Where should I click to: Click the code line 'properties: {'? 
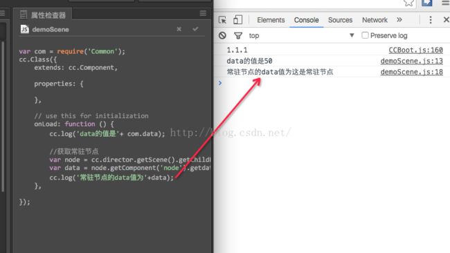coord(59,84)
